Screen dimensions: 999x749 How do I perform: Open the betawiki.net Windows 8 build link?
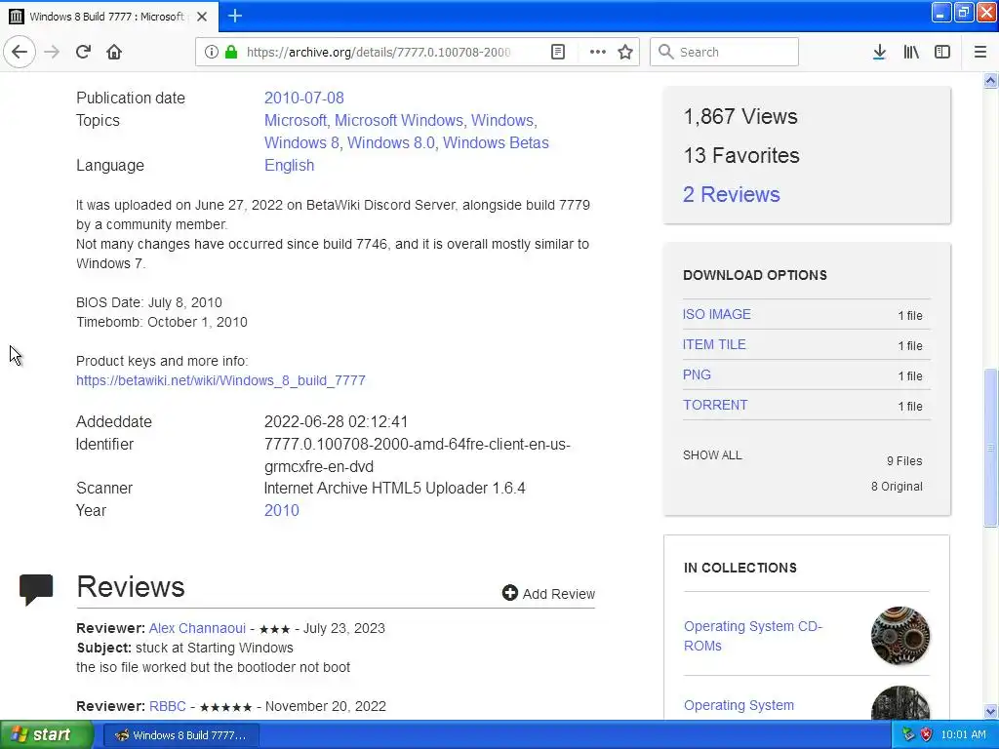coord(220,381)
